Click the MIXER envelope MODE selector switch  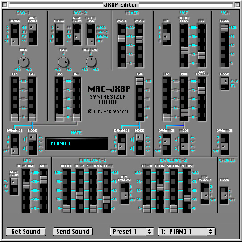[x=140, y=144]
